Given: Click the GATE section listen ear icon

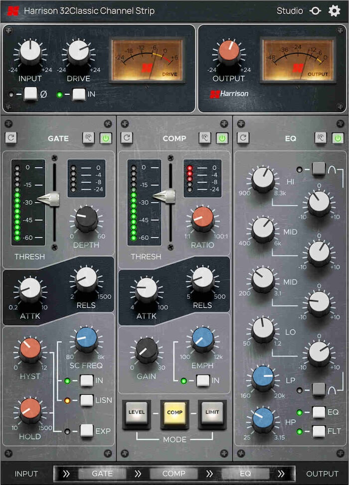Looking at the screenshot, I should [89, 138].
